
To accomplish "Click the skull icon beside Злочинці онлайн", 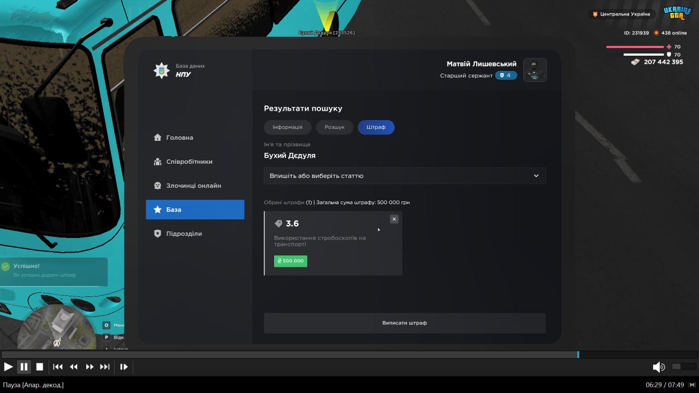I will pyautogui.click(x=158, y=186).
